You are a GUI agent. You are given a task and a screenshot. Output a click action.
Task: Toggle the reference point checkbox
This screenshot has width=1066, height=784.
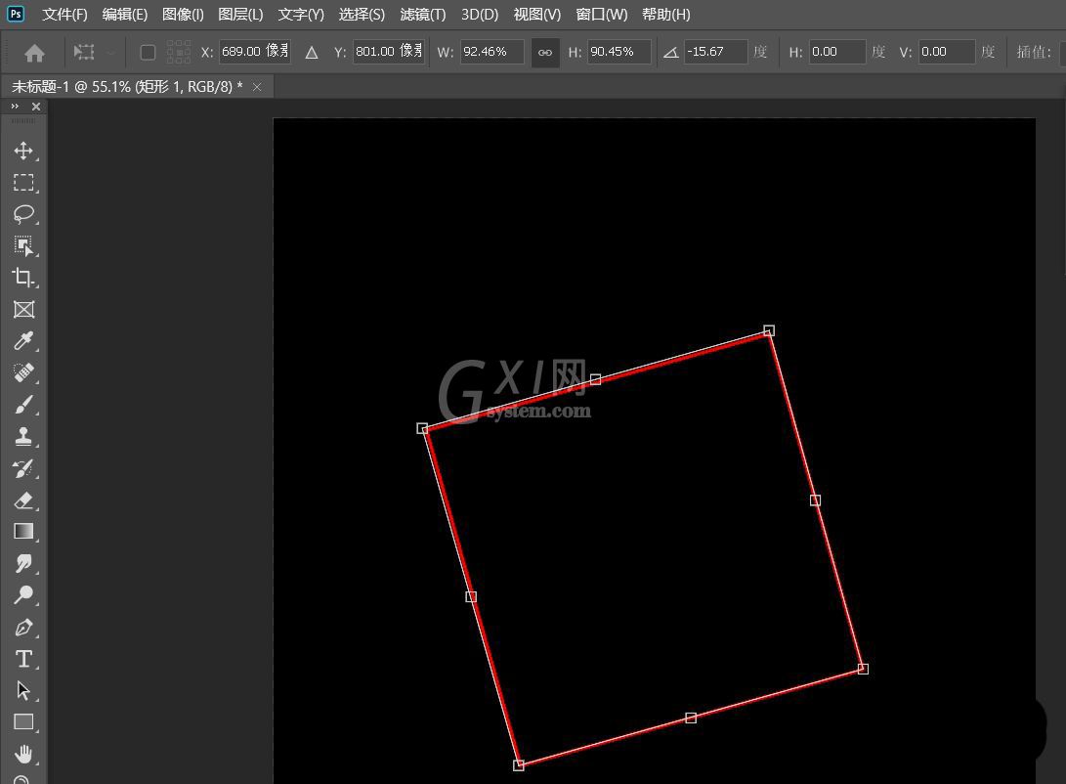click(148, 53)
